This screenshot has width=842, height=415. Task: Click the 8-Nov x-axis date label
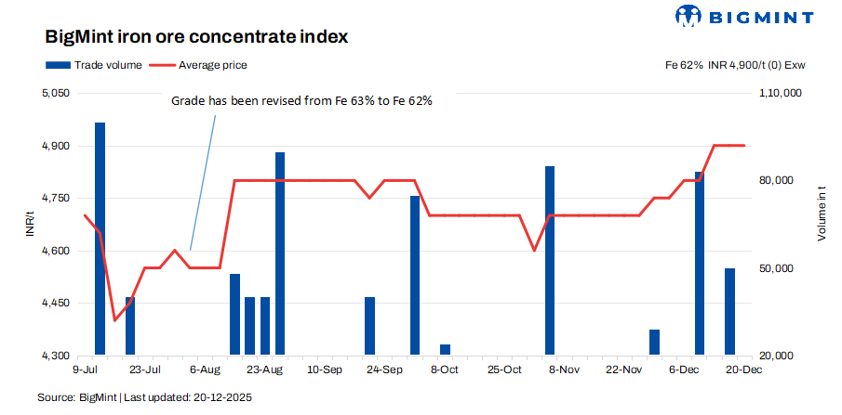(565, 370)
